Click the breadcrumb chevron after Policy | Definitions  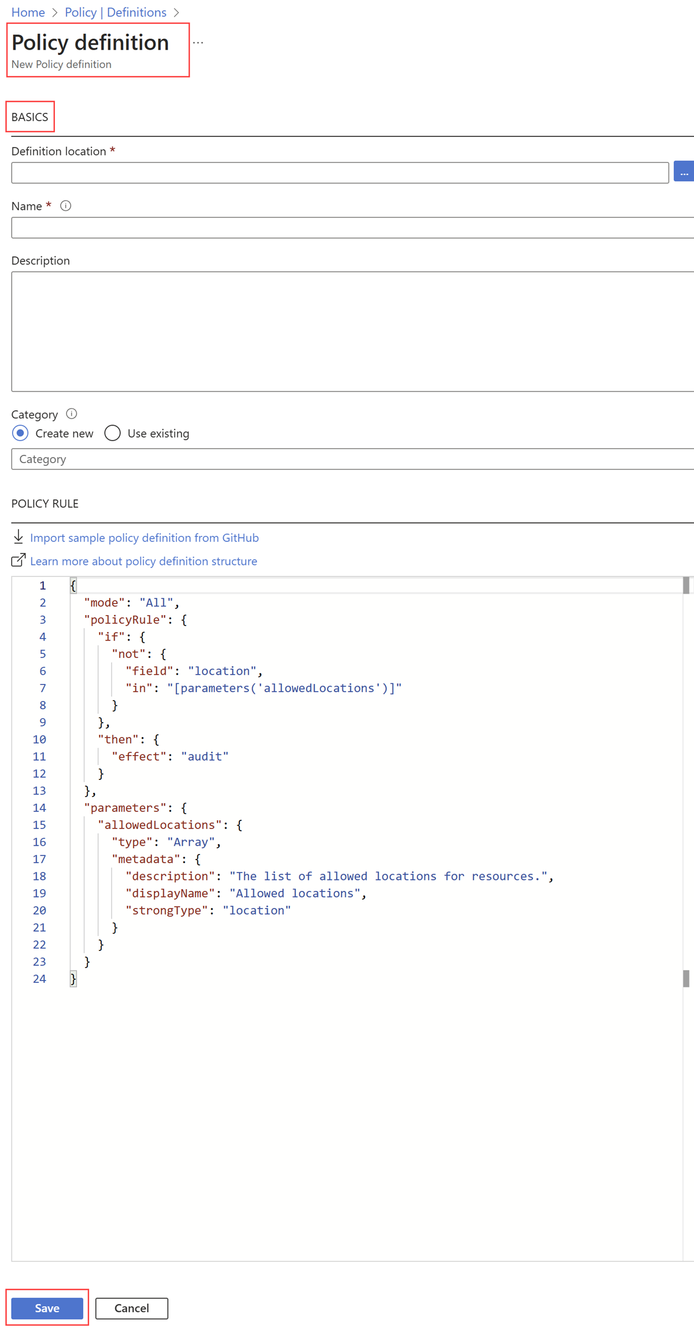[x=176, y=13]
